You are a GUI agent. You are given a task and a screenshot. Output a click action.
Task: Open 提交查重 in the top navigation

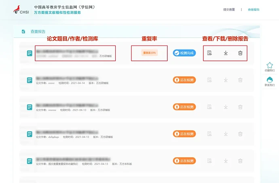coord(229,10)
